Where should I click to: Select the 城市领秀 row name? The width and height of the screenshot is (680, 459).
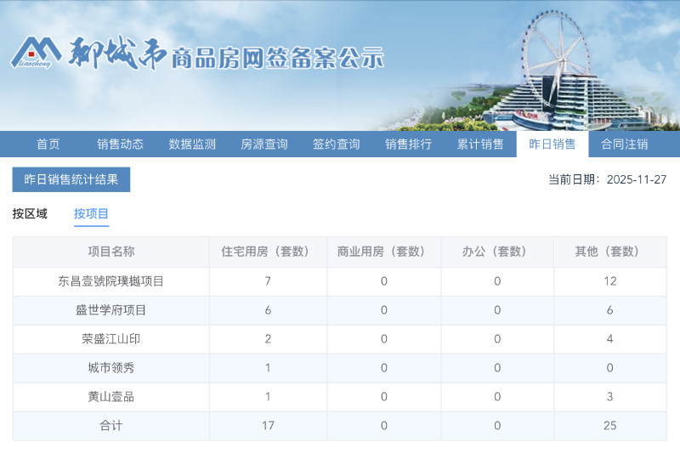click(x=111, y=368)
